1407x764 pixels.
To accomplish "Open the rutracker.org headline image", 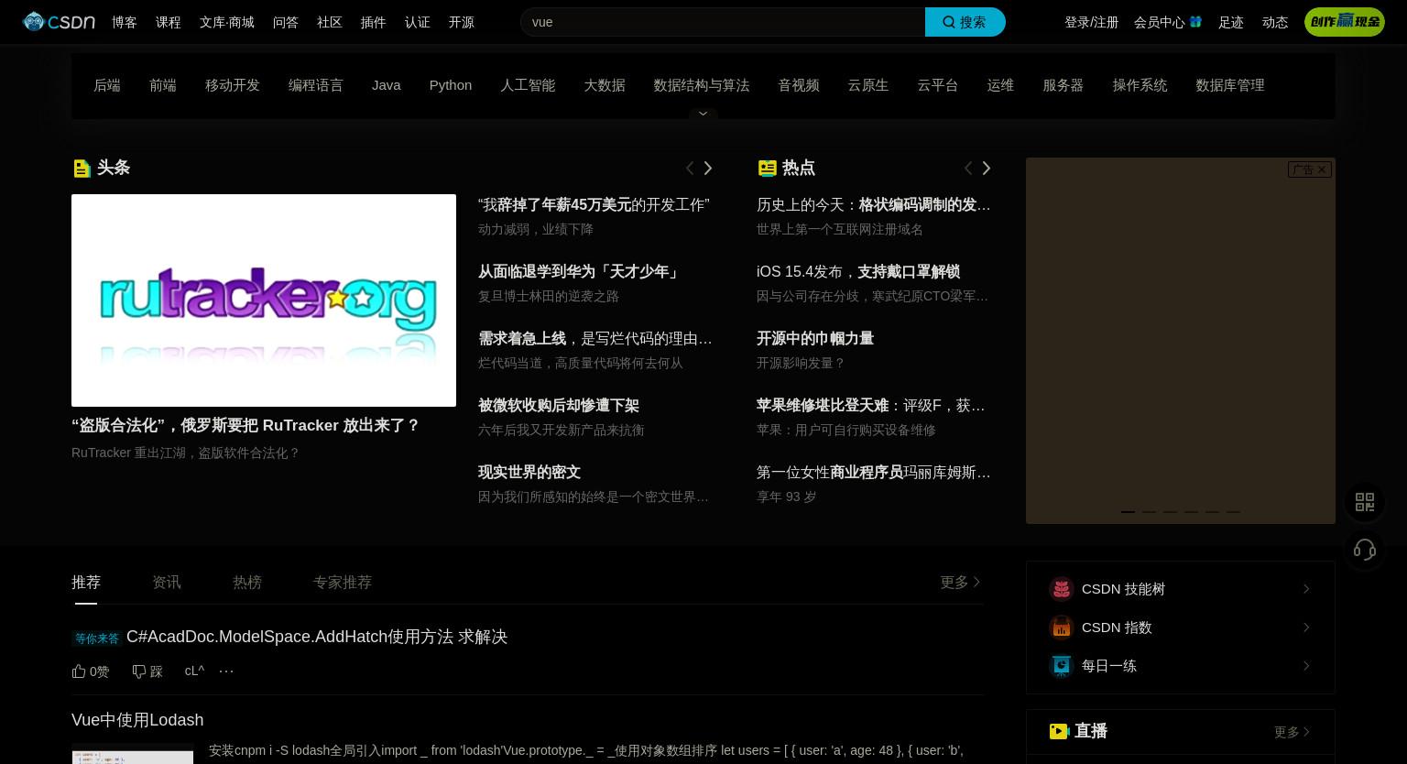I will click(264, 300).
